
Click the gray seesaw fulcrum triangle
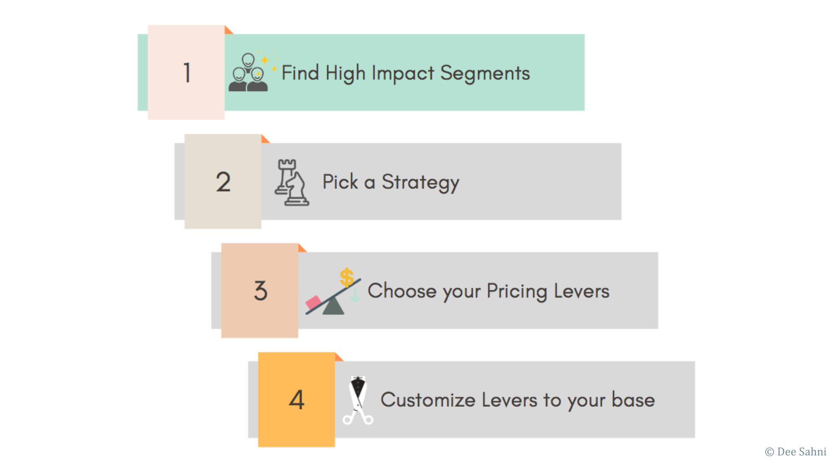(334, 307)
